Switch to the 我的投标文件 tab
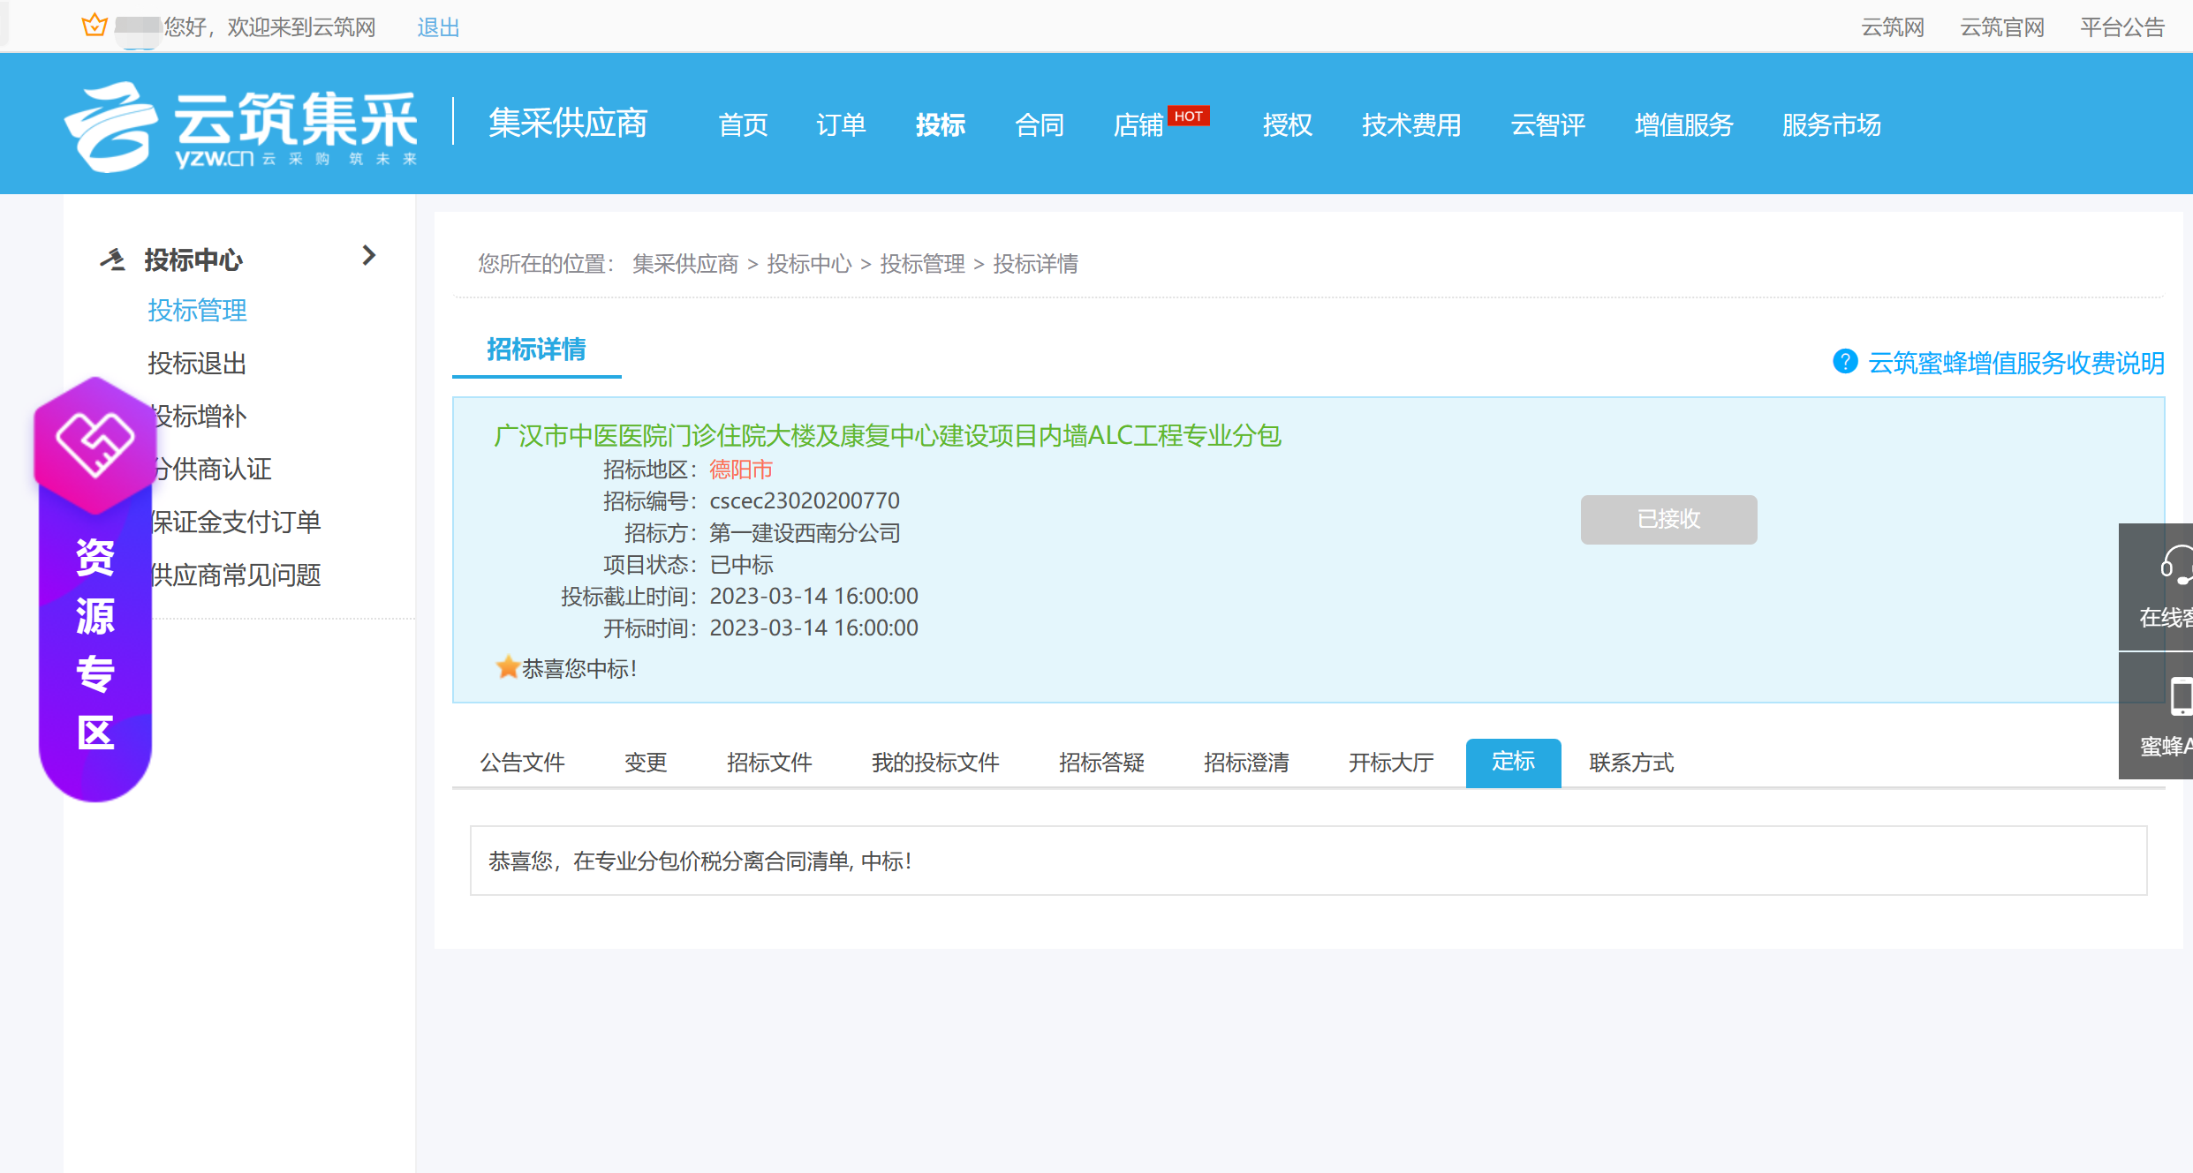This screenshot has width=2193, height=1173. (x=935, y=762)
